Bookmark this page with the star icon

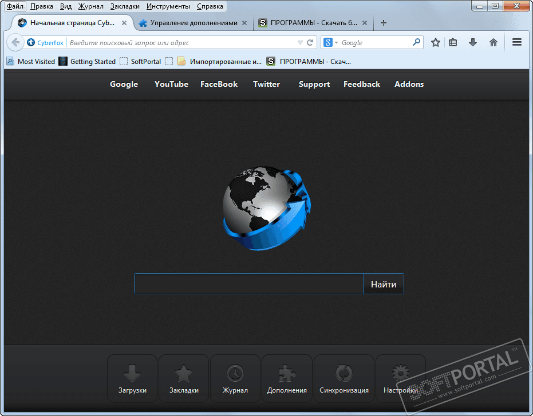point(436,42)
